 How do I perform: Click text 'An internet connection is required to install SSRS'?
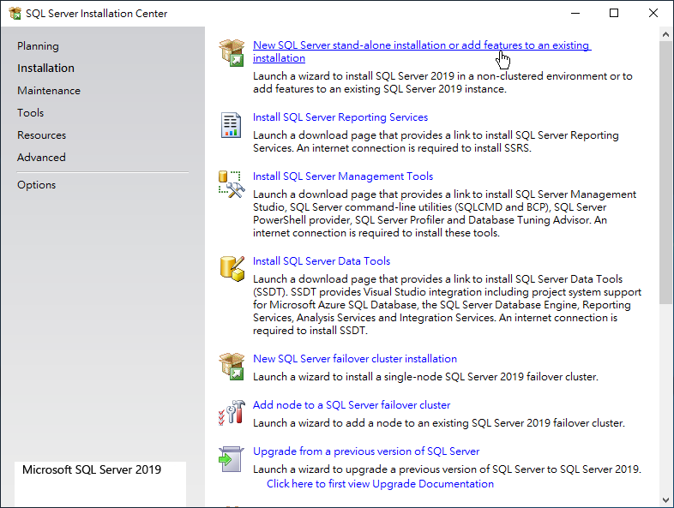(x=414, y=148)
